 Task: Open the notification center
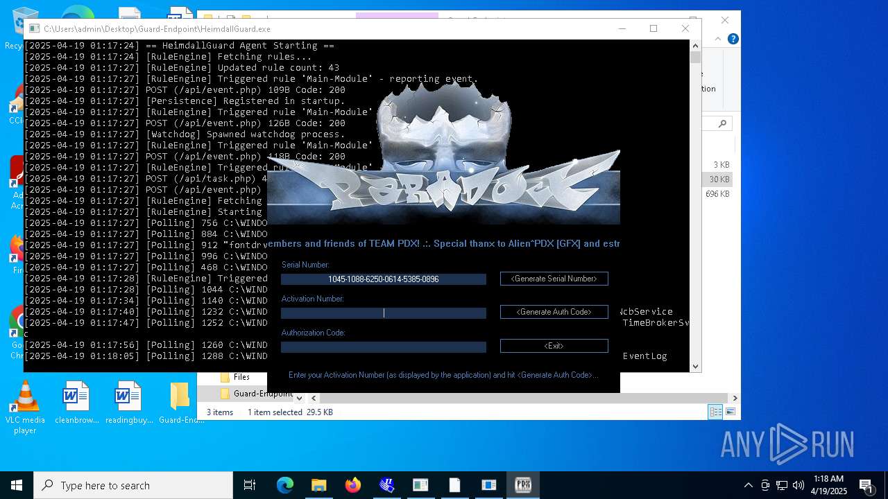(x=866, y=485)
